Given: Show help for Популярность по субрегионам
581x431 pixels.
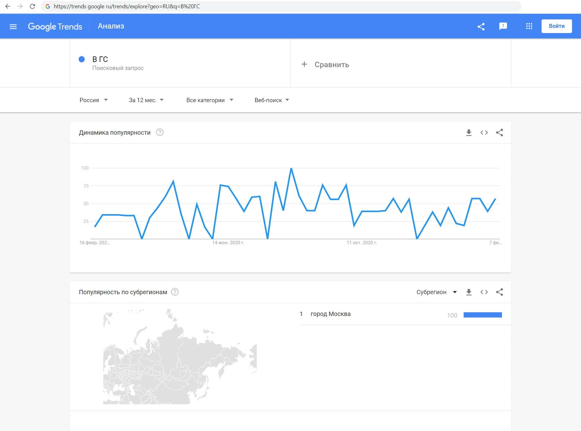Looking at the screenshot, I should pyautogui.click(x=175, y=292).
